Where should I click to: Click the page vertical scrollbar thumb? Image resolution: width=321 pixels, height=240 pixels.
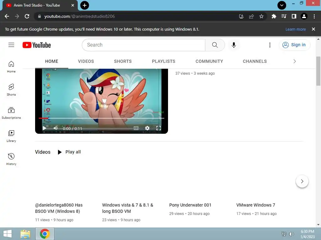[318, 71]
